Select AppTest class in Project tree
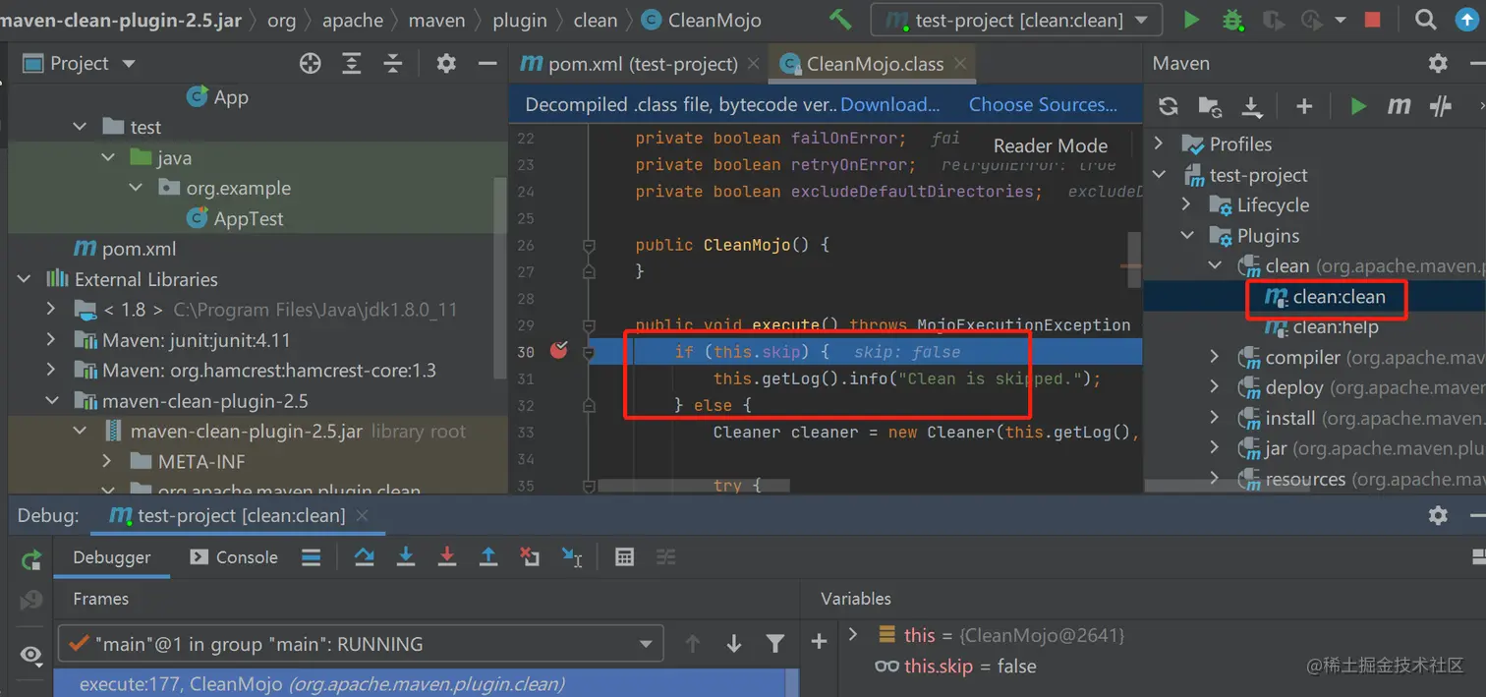Screen dimensions: 1486x697 [235, 218]
